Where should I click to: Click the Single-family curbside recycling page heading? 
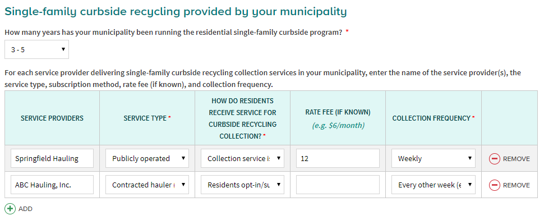pos(176,12)
